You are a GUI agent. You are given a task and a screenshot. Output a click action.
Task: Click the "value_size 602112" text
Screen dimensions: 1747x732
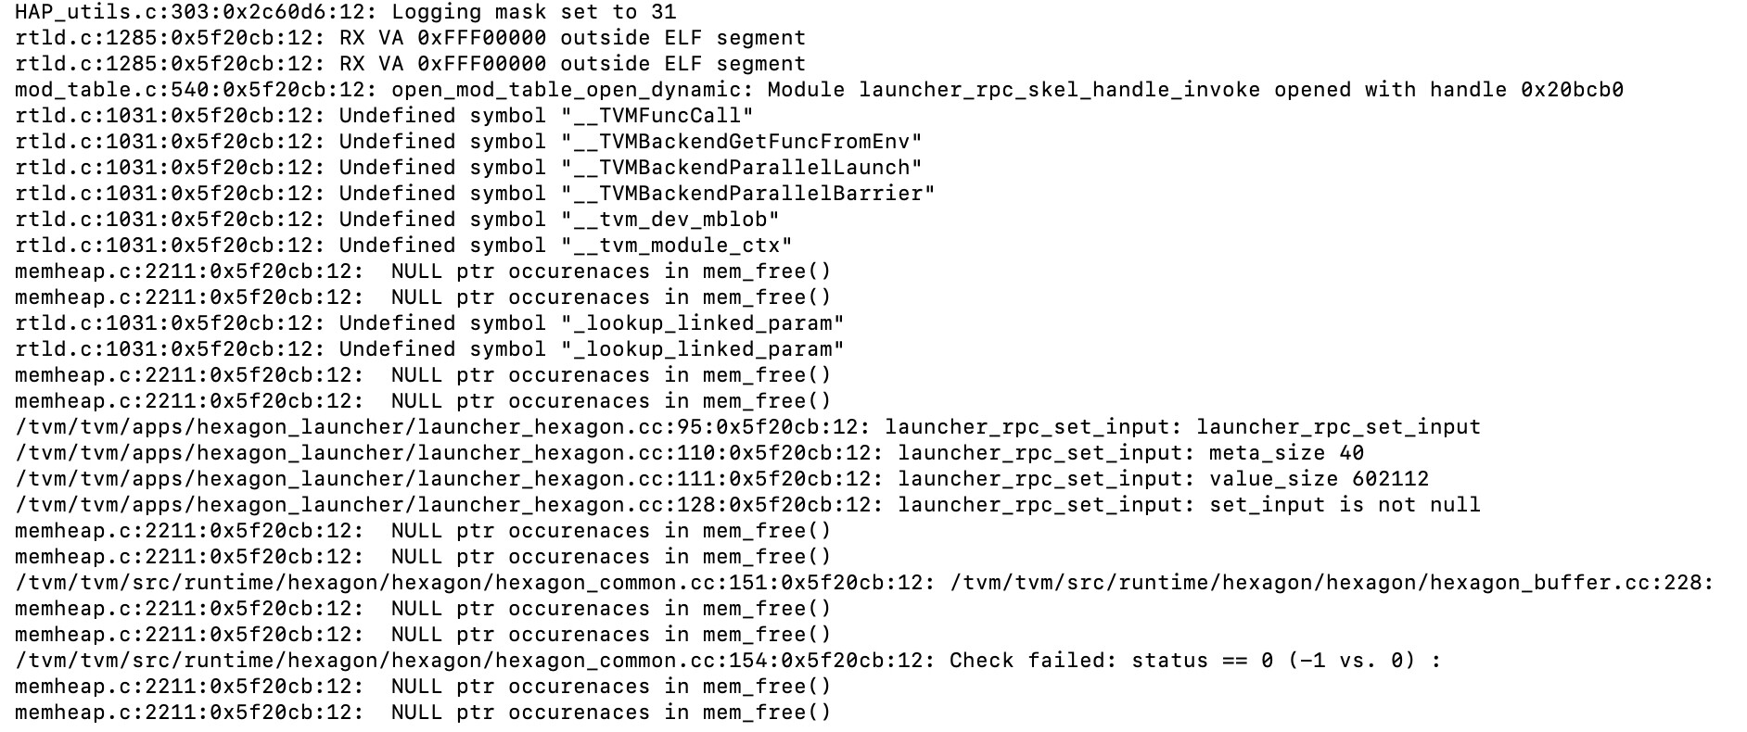[x=1319, y=479]
